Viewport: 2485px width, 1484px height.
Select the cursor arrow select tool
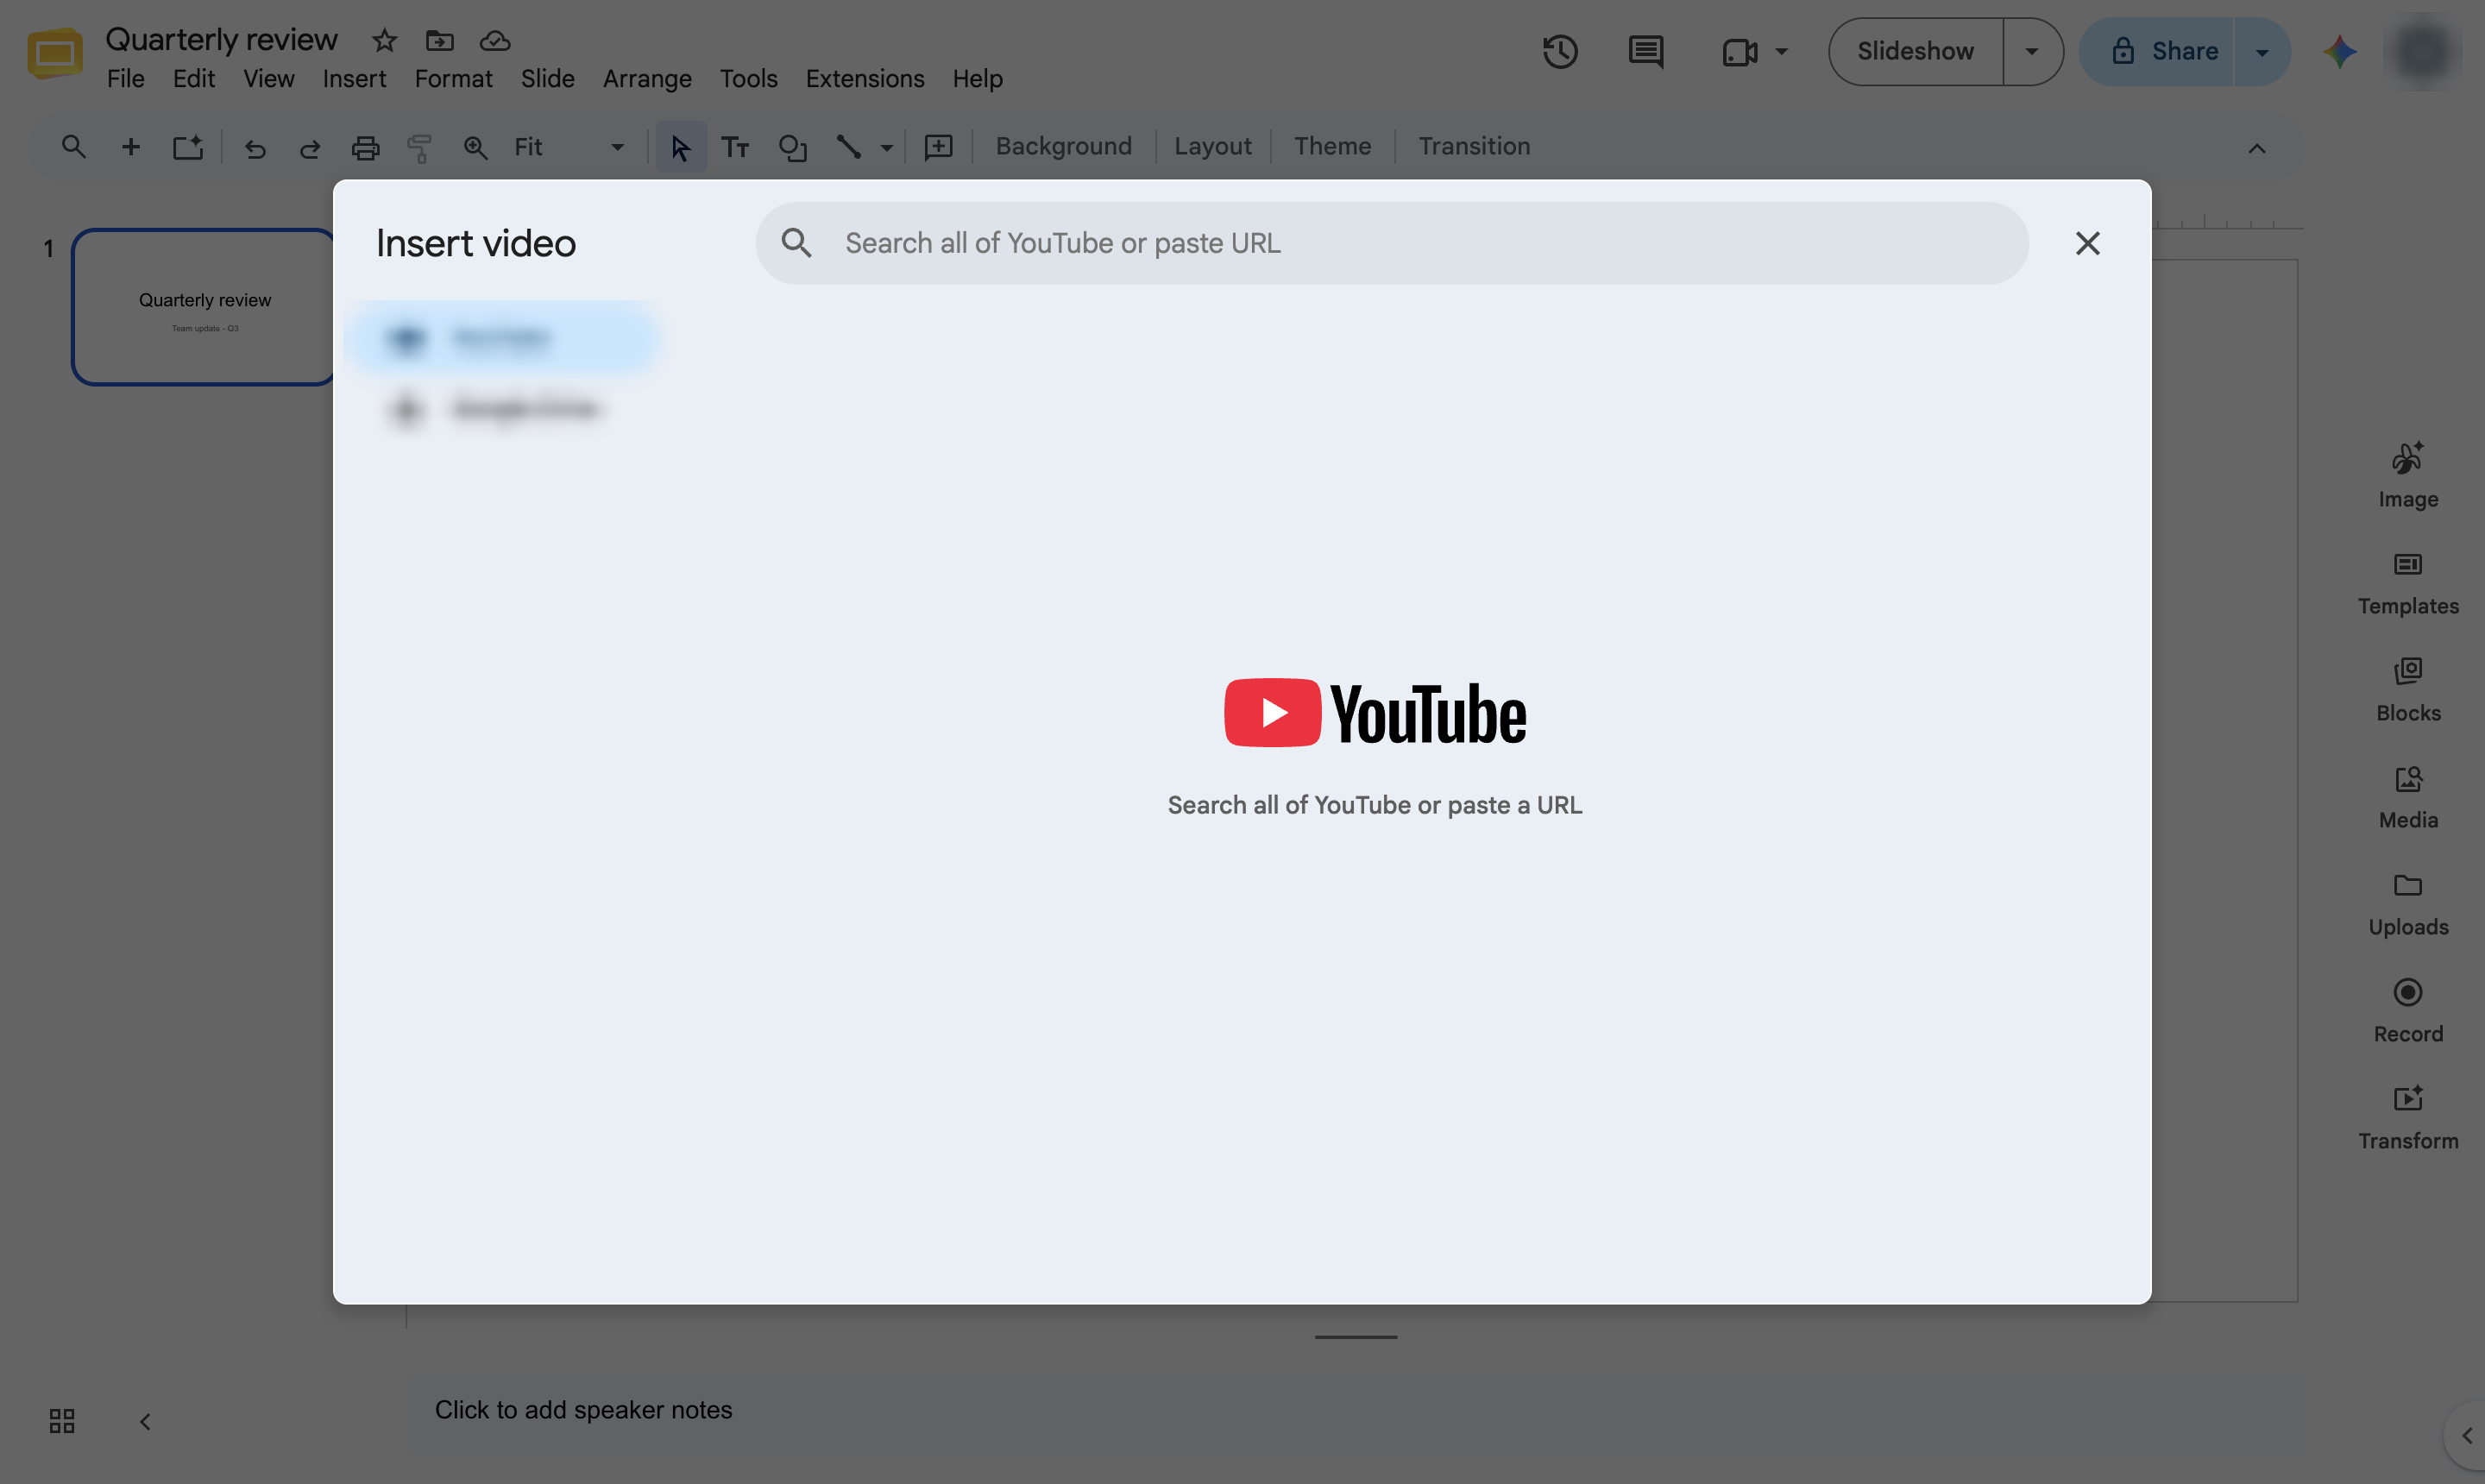click(681, 147)
